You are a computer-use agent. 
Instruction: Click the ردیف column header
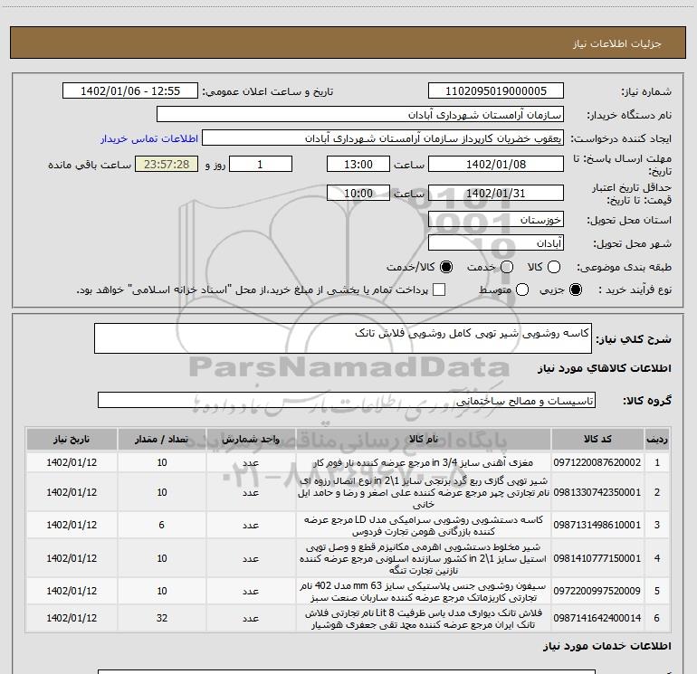(x=657, y=439)
